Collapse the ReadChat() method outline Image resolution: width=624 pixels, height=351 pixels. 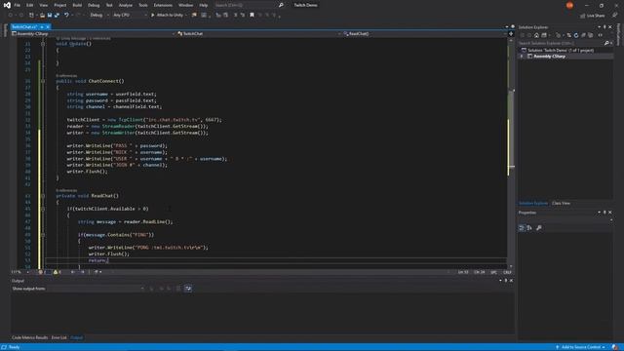(x=43, y=196)
